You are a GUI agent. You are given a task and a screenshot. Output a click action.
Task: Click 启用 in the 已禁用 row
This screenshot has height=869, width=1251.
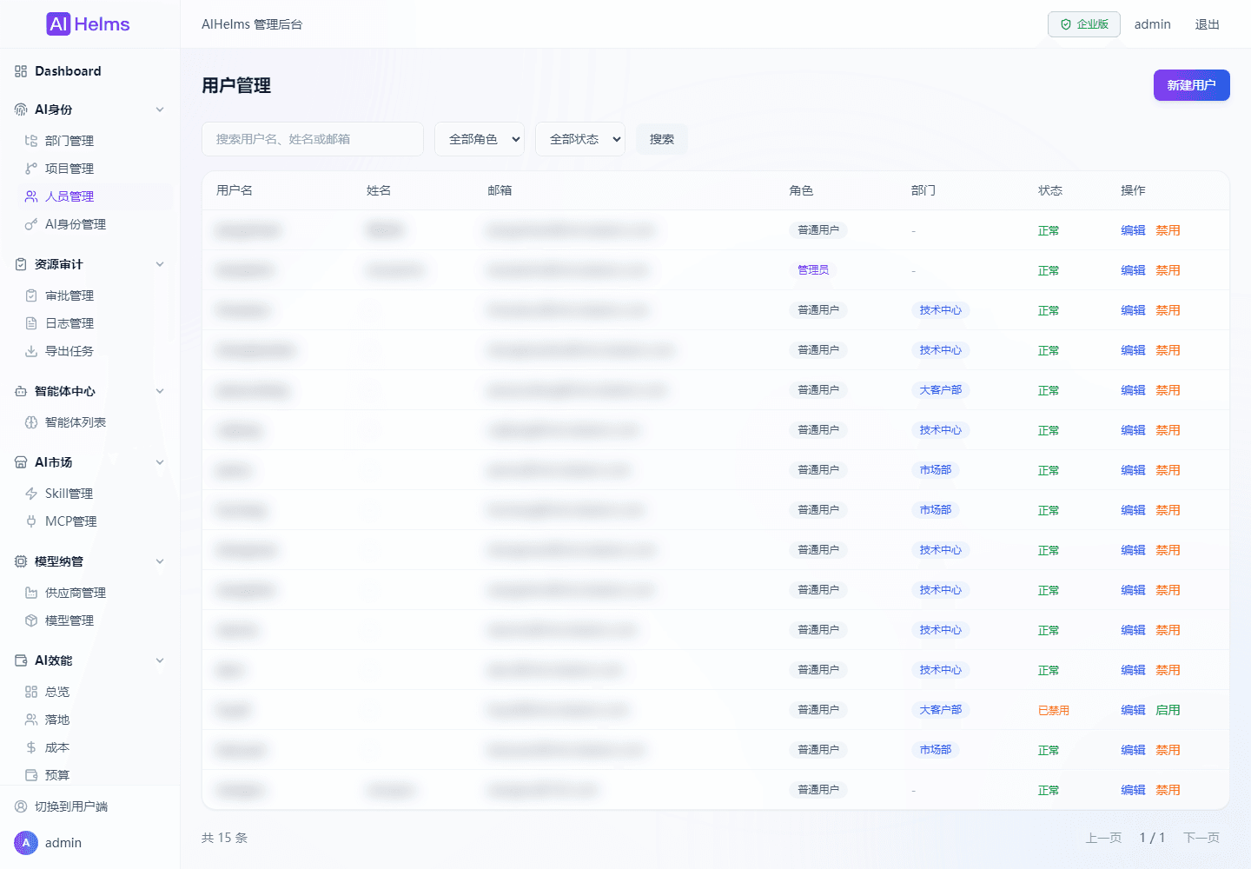pyautogui.click(x=1168, y=710)
